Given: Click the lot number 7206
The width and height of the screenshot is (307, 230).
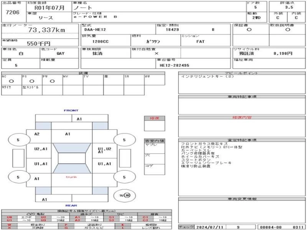Looking at the screenshot, I should (x=13, y=12).
